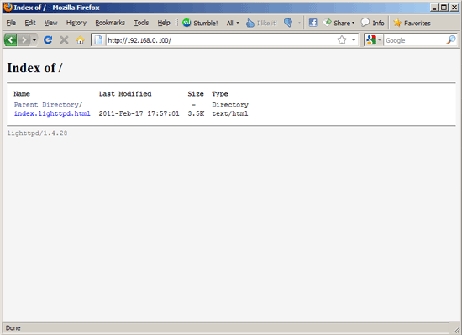Click the thumbs down icon

(288, 23)
